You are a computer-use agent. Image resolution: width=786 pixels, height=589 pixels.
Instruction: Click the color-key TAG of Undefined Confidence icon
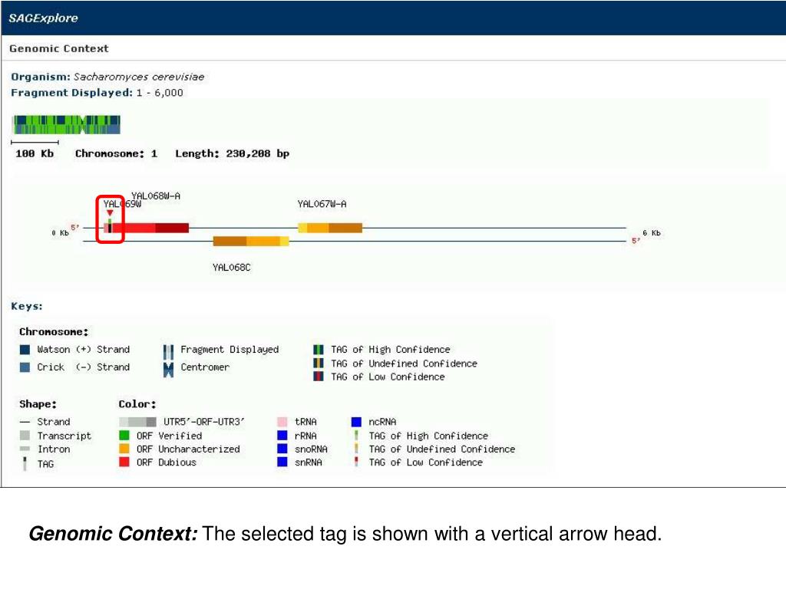click(356, 449)
